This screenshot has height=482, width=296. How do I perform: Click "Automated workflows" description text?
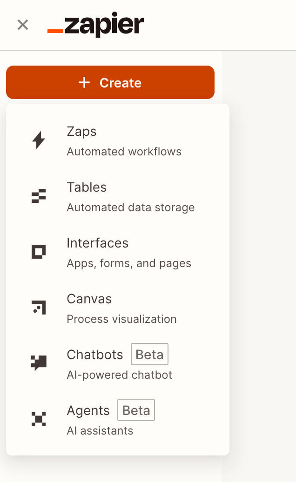(x=124, y=152)
